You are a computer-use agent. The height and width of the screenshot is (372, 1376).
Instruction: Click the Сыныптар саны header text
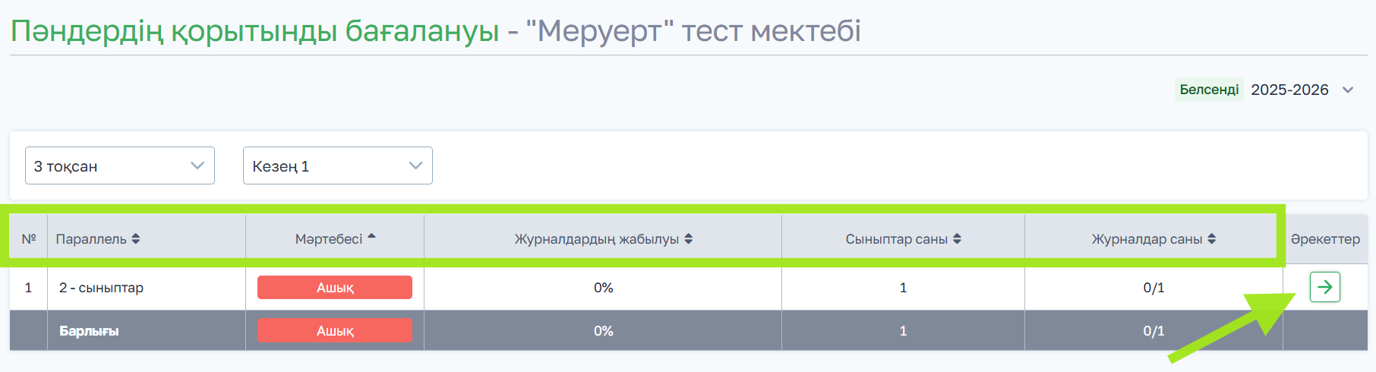pyautogui.click(x=897, y=239)
